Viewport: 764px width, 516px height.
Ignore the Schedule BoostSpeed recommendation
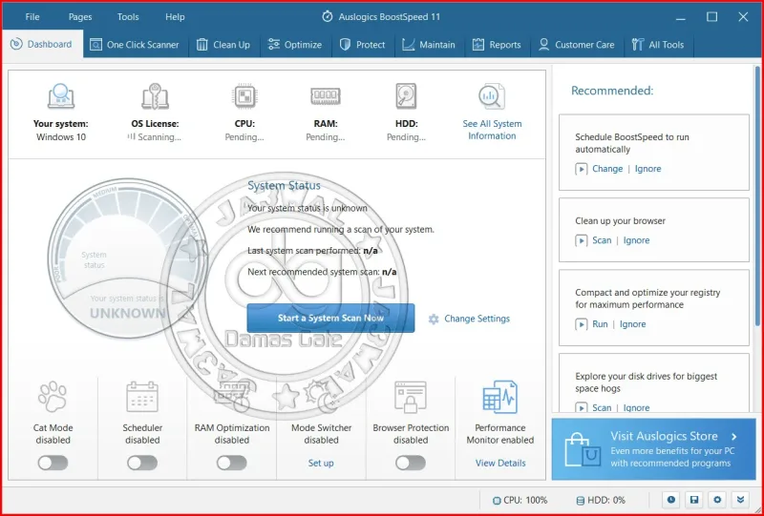click(647, 169)
